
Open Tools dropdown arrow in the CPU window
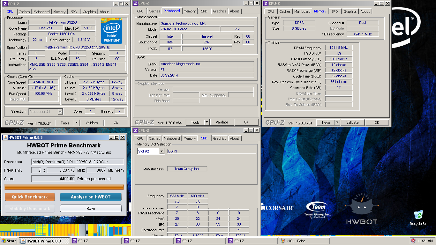tap(76, 123)
